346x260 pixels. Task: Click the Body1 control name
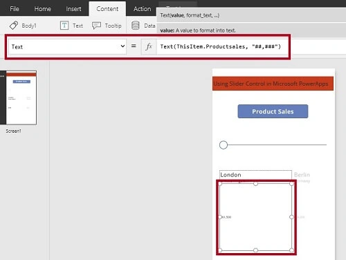pyautogui.click(x=29, y=26)
